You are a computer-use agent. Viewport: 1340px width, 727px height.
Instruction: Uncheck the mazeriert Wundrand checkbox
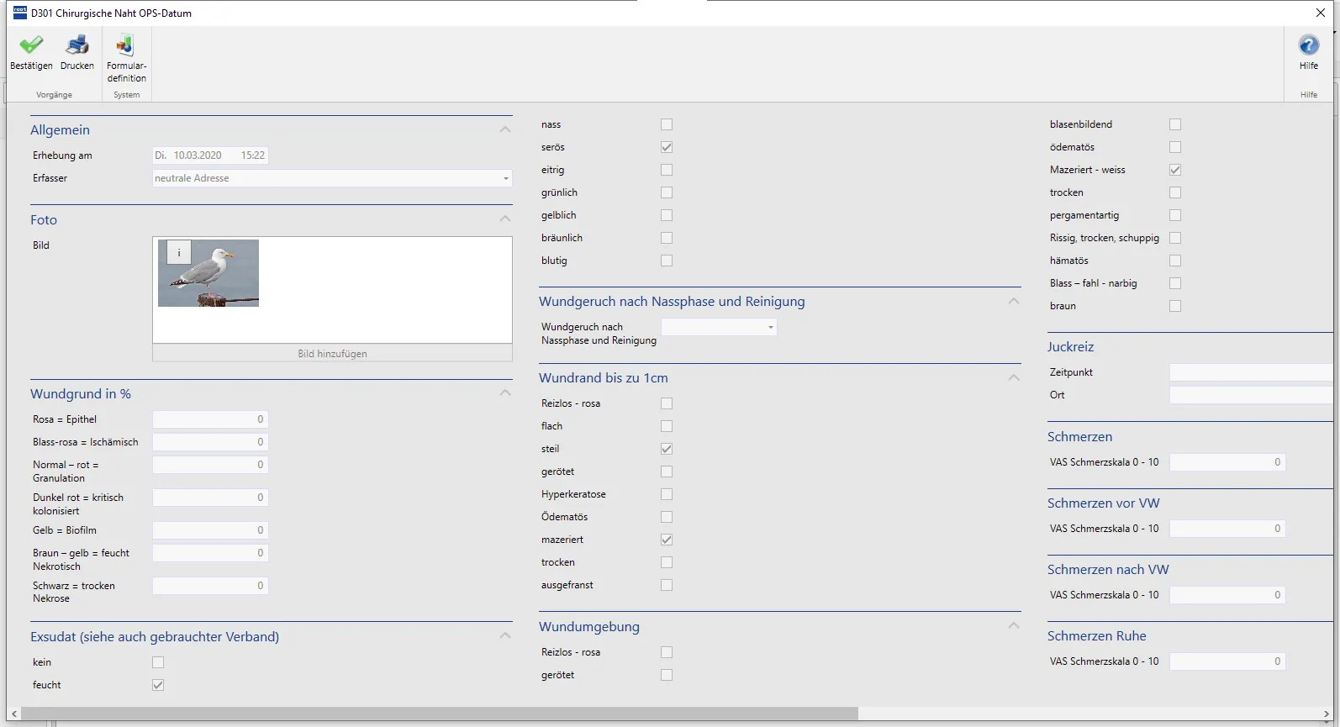click(667, 540)
